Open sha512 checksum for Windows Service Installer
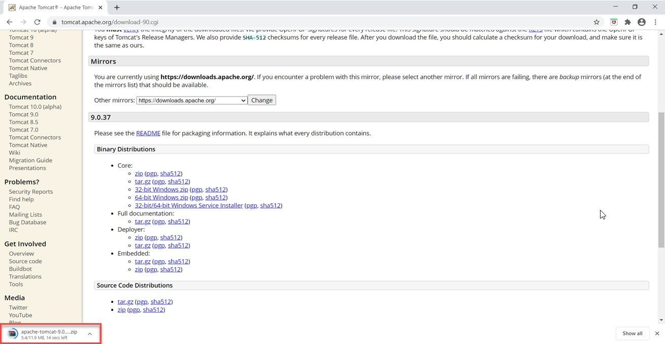 tap(270, 206)
